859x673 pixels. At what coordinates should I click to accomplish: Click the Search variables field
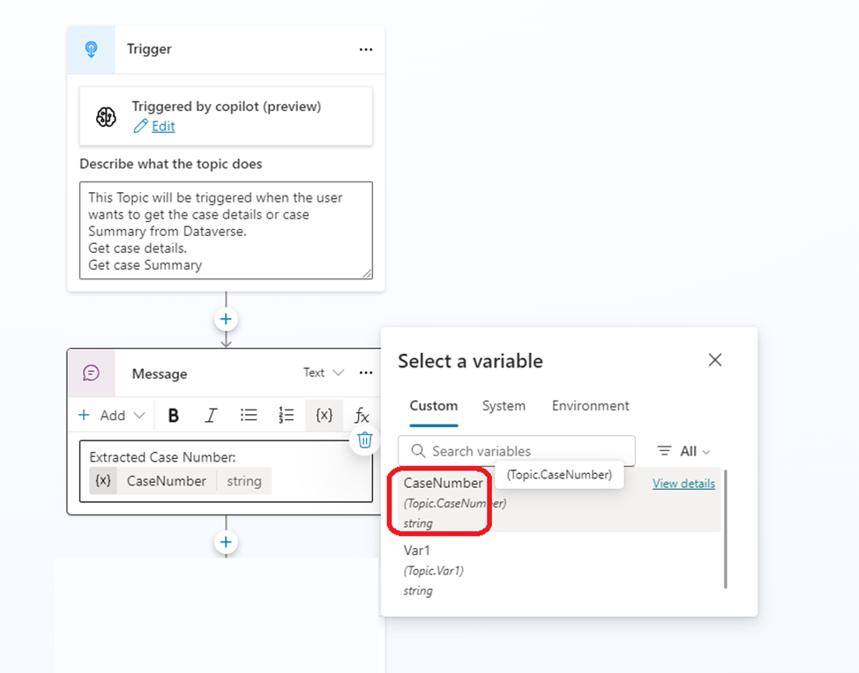point(526,451)
